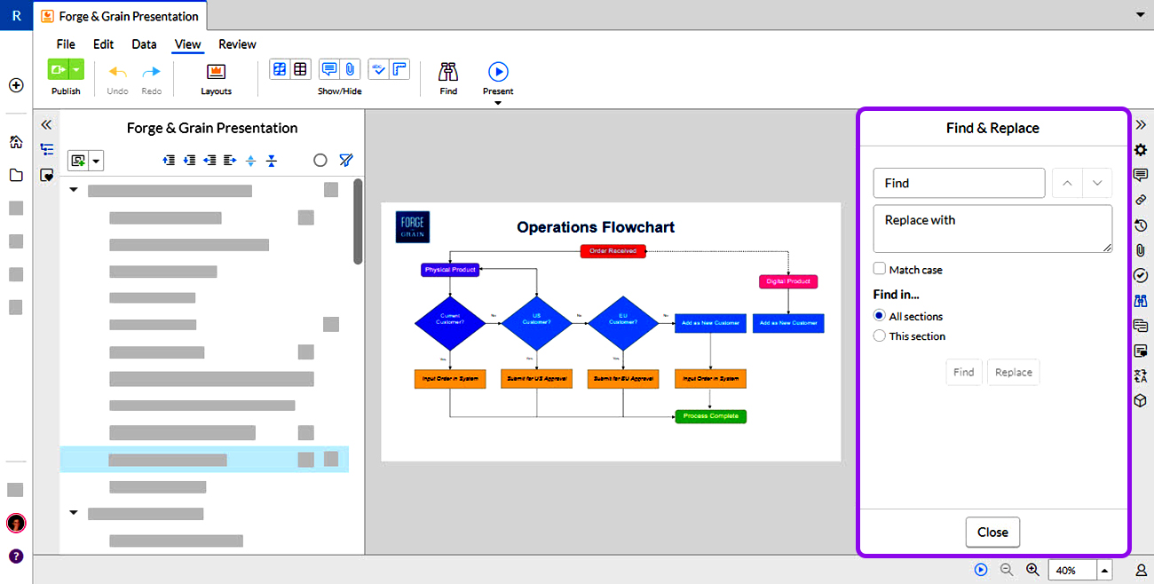Click the collapse all sections icon
Image resolution: width=1154 pixels, height=584 pixels.
coord(272,161)
